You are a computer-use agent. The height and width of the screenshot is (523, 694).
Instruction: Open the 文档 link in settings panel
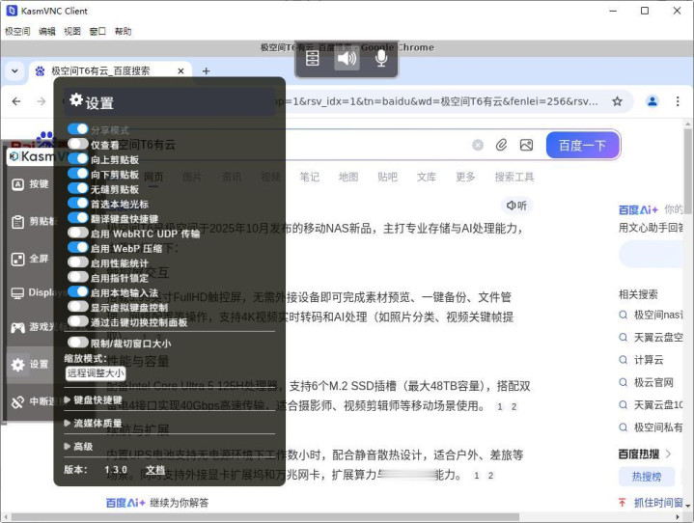(155, 470)
